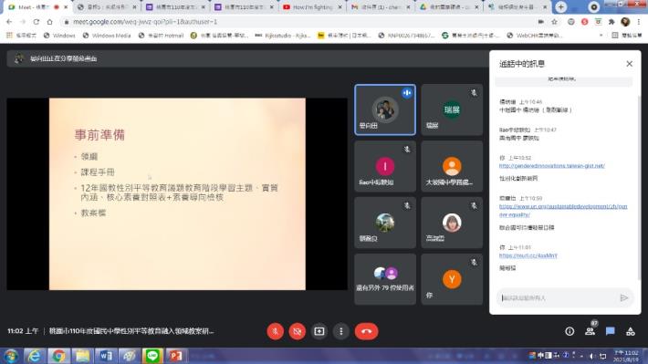Select the active speaker video tile
This screenshot has width=648, height=364.
385,109
